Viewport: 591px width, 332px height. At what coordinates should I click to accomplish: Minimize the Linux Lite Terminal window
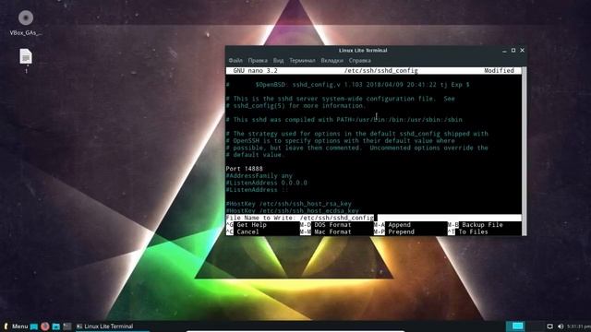(504, 50)
